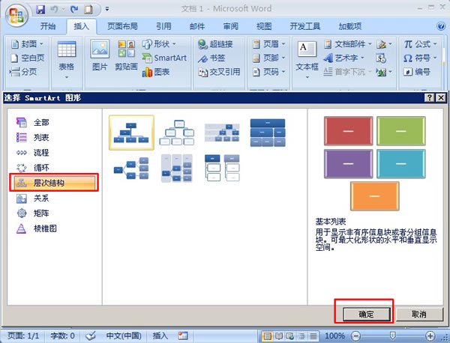Expand the Header (页眉) dropdown
Screen dimensions: 450x343
coord(268,44)
